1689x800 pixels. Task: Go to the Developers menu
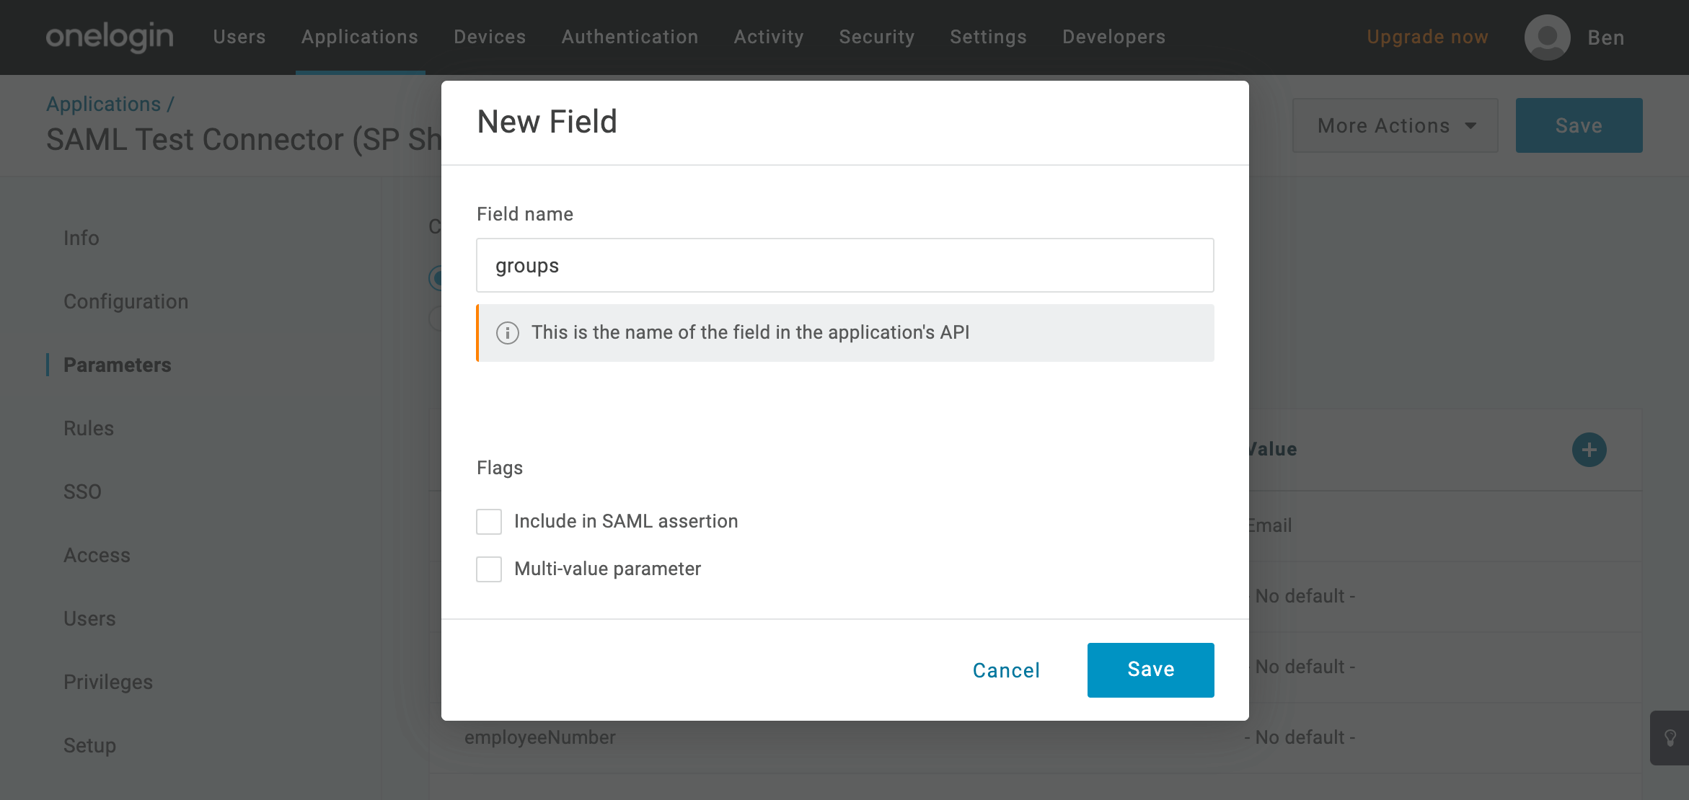point(1113,37)
